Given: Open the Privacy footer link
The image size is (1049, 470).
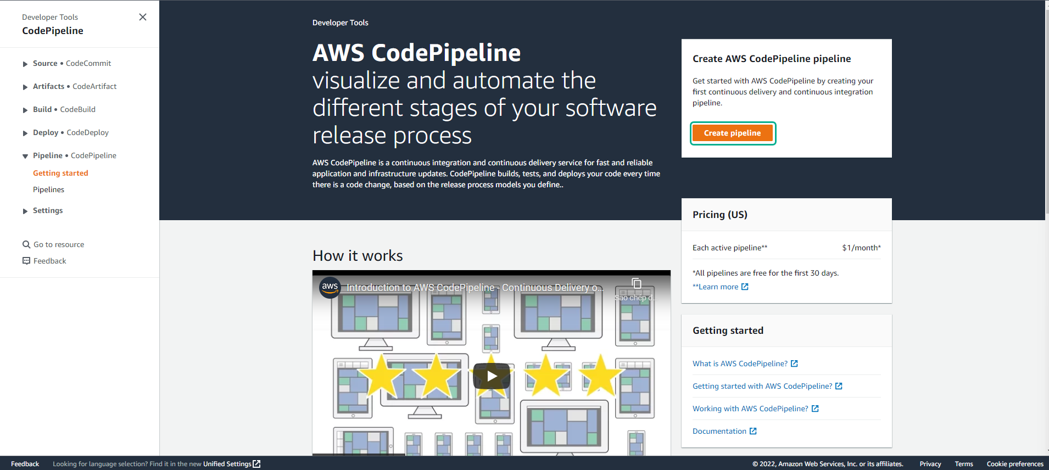Looking at the screenshot, I should pos(930,464).
